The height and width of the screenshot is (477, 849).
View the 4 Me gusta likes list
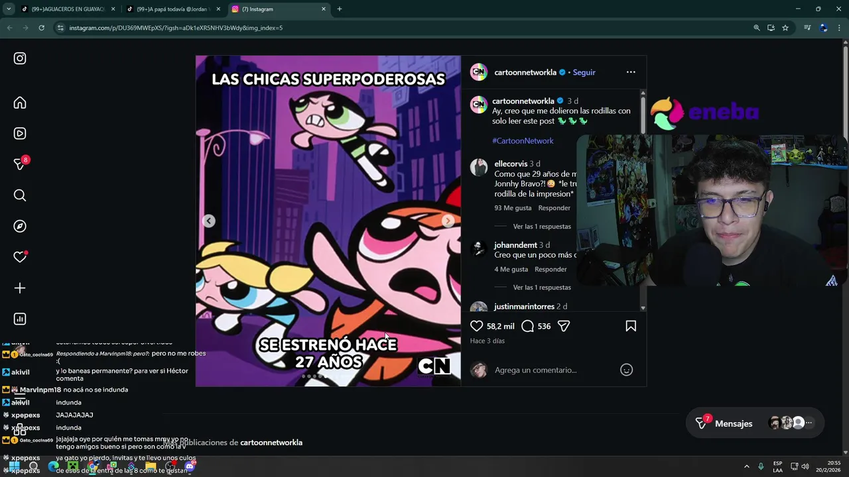[511, 270]
